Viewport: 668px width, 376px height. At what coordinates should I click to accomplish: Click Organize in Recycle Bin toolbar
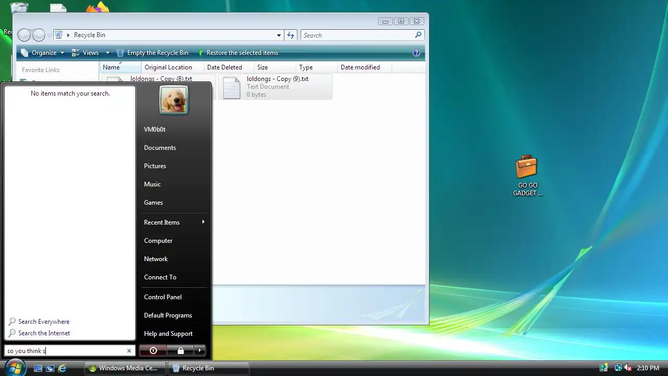[x=42, y=53]
